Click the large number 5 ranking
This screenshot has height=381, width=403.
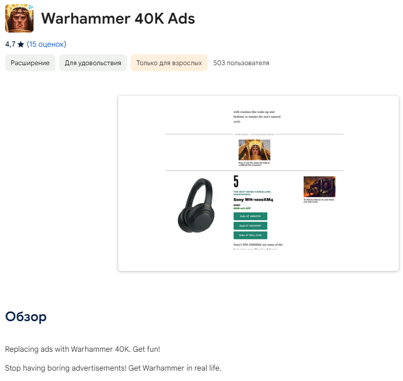(236, 182)
